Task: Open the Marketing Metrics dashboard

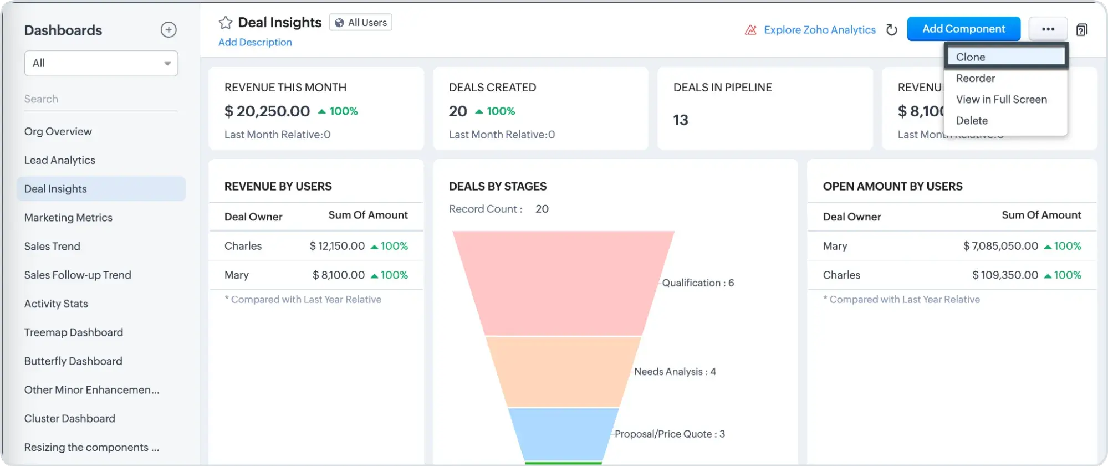Action: point(68,217)
